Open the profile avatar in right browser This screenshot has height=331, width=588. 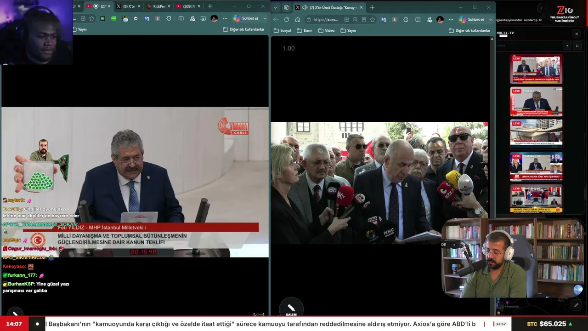(440, 20)
